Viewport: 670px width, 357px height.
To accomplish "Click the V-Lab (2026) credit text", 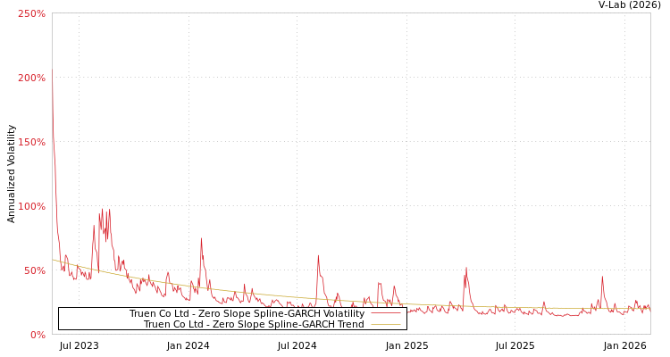I will pyautogui.click(x=630, y=4).
